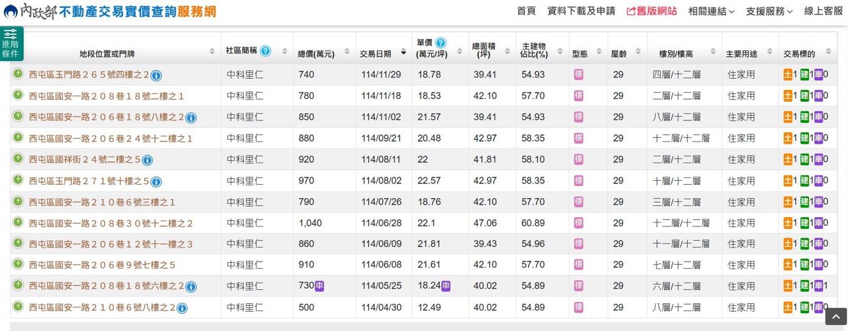Click the help icon next to 單價
The image size is (848, 331).
[441, 43]
